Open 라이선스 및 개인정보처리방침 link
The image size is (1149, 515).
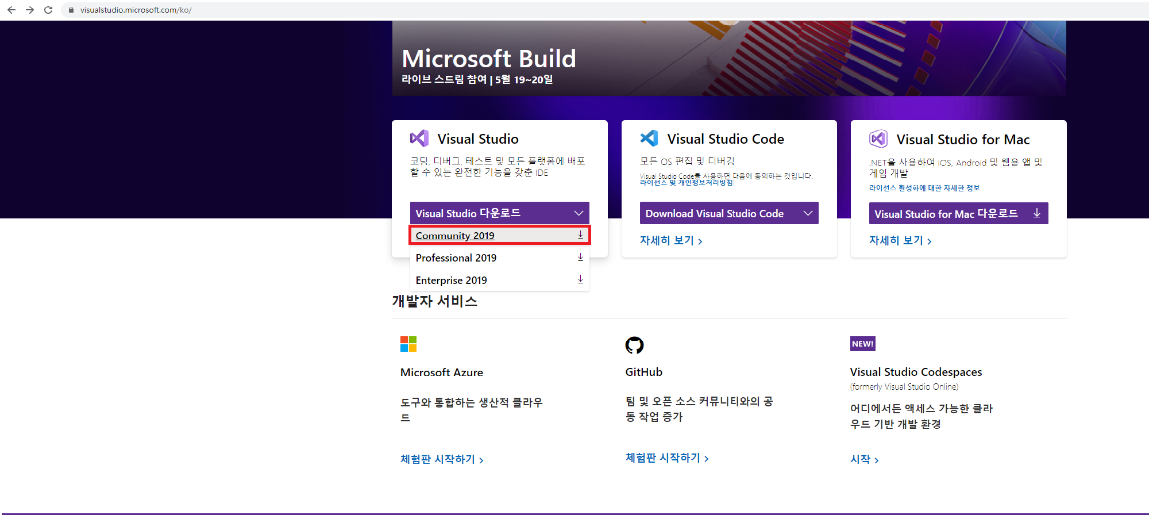click(x=687, y=183)
